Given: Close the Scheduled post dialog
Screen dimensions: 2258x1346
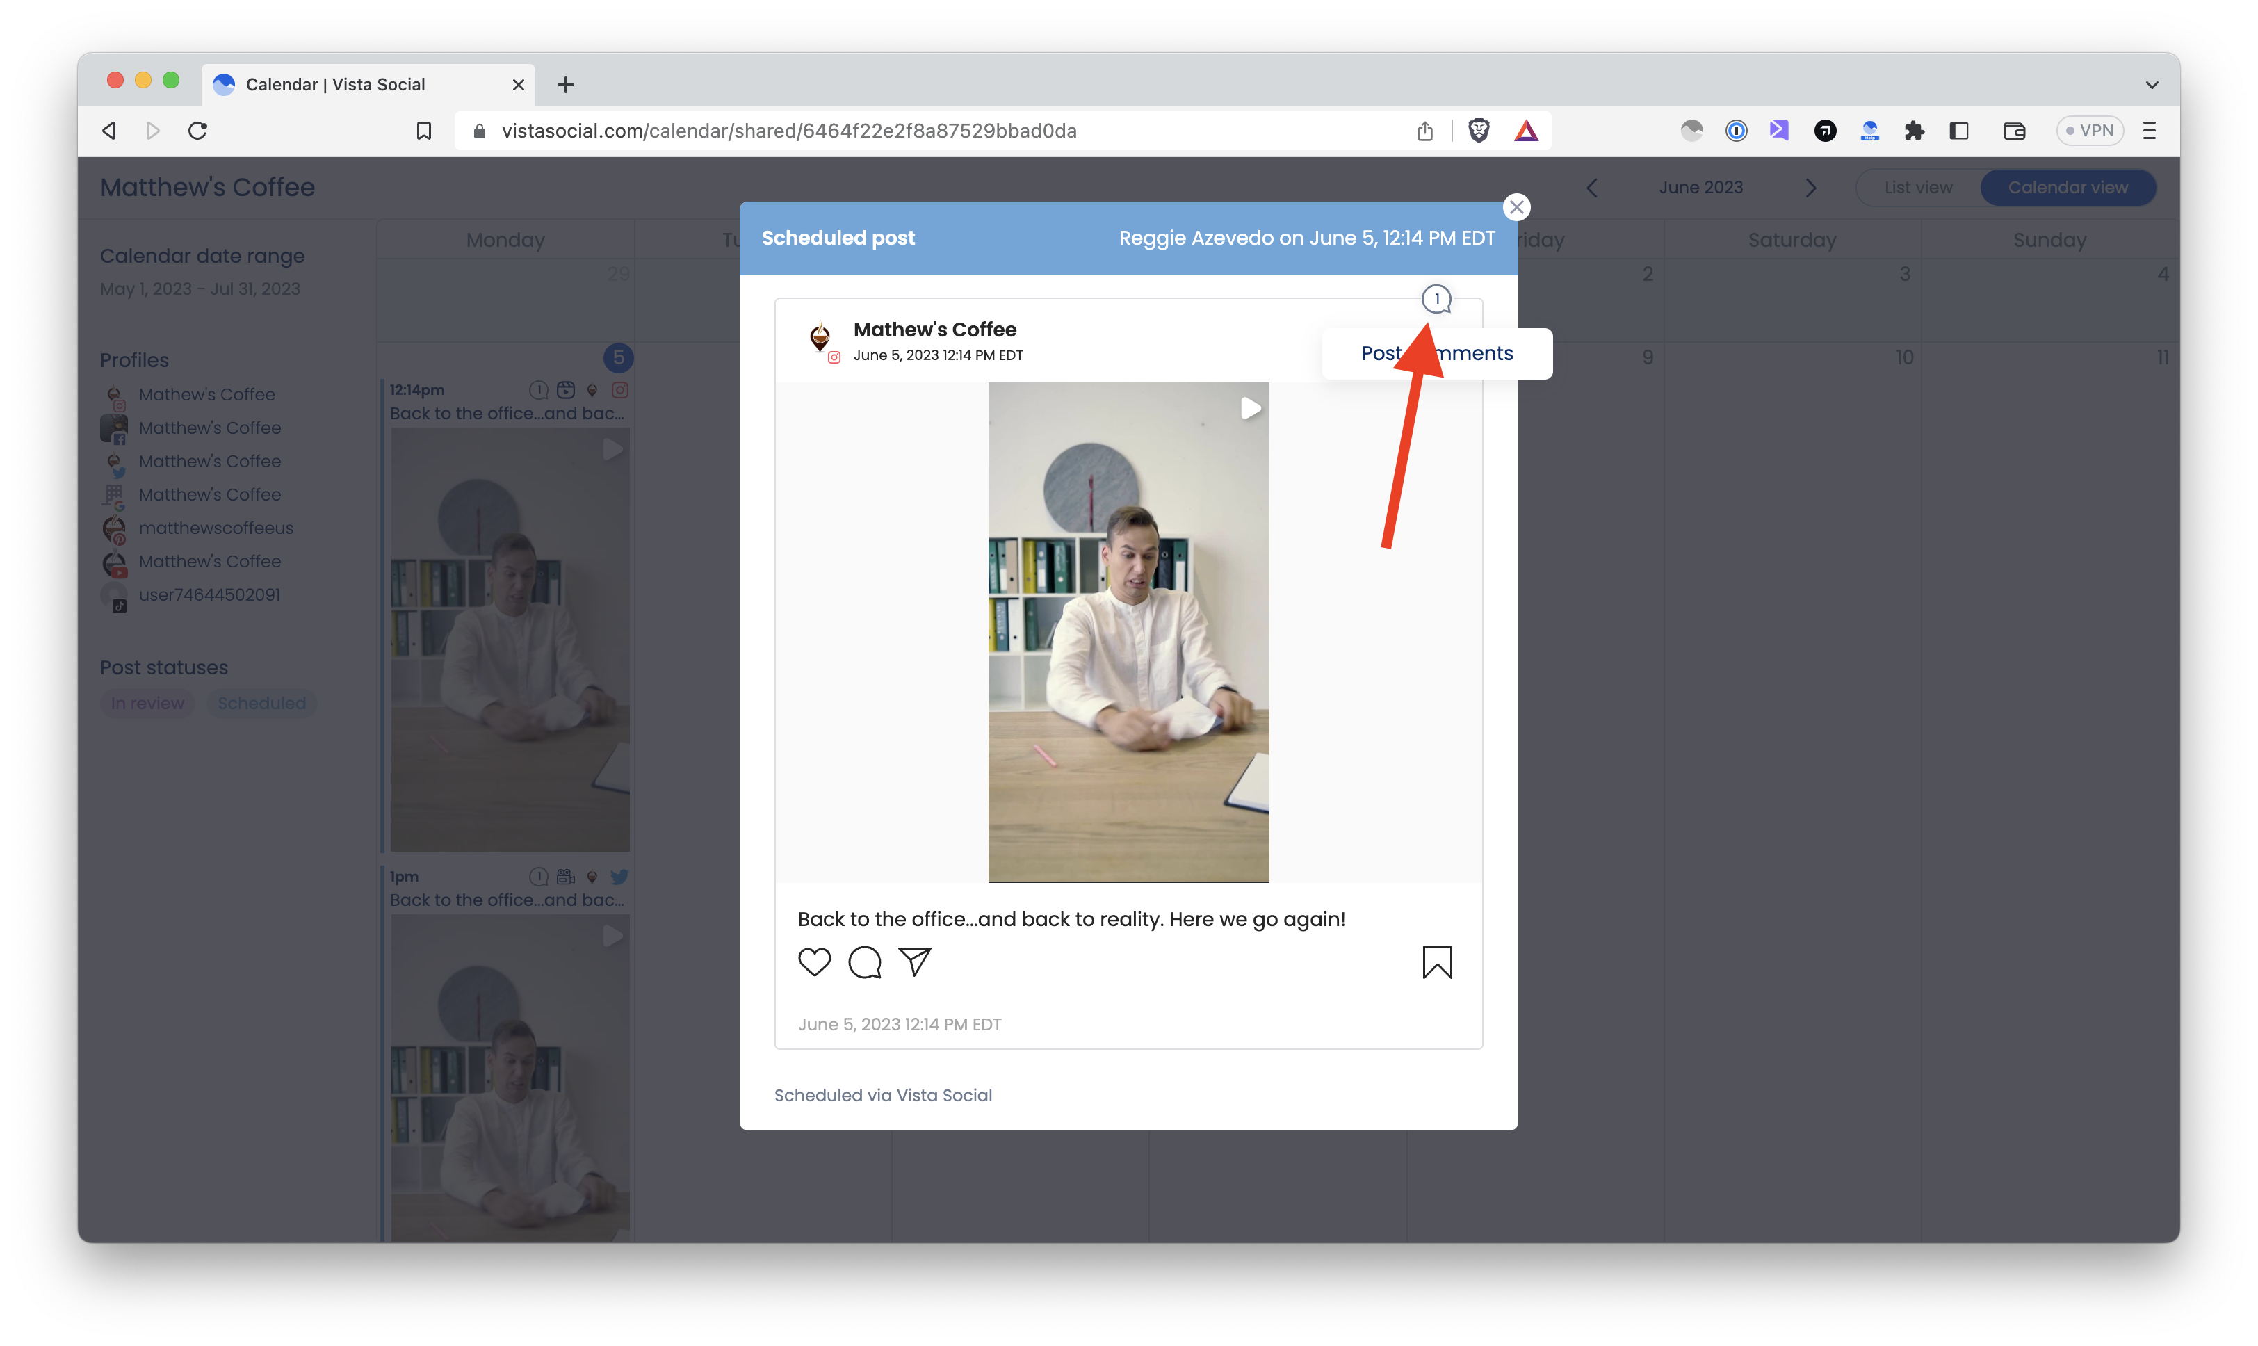Looking at the screenshot, I should [1516, 208].
